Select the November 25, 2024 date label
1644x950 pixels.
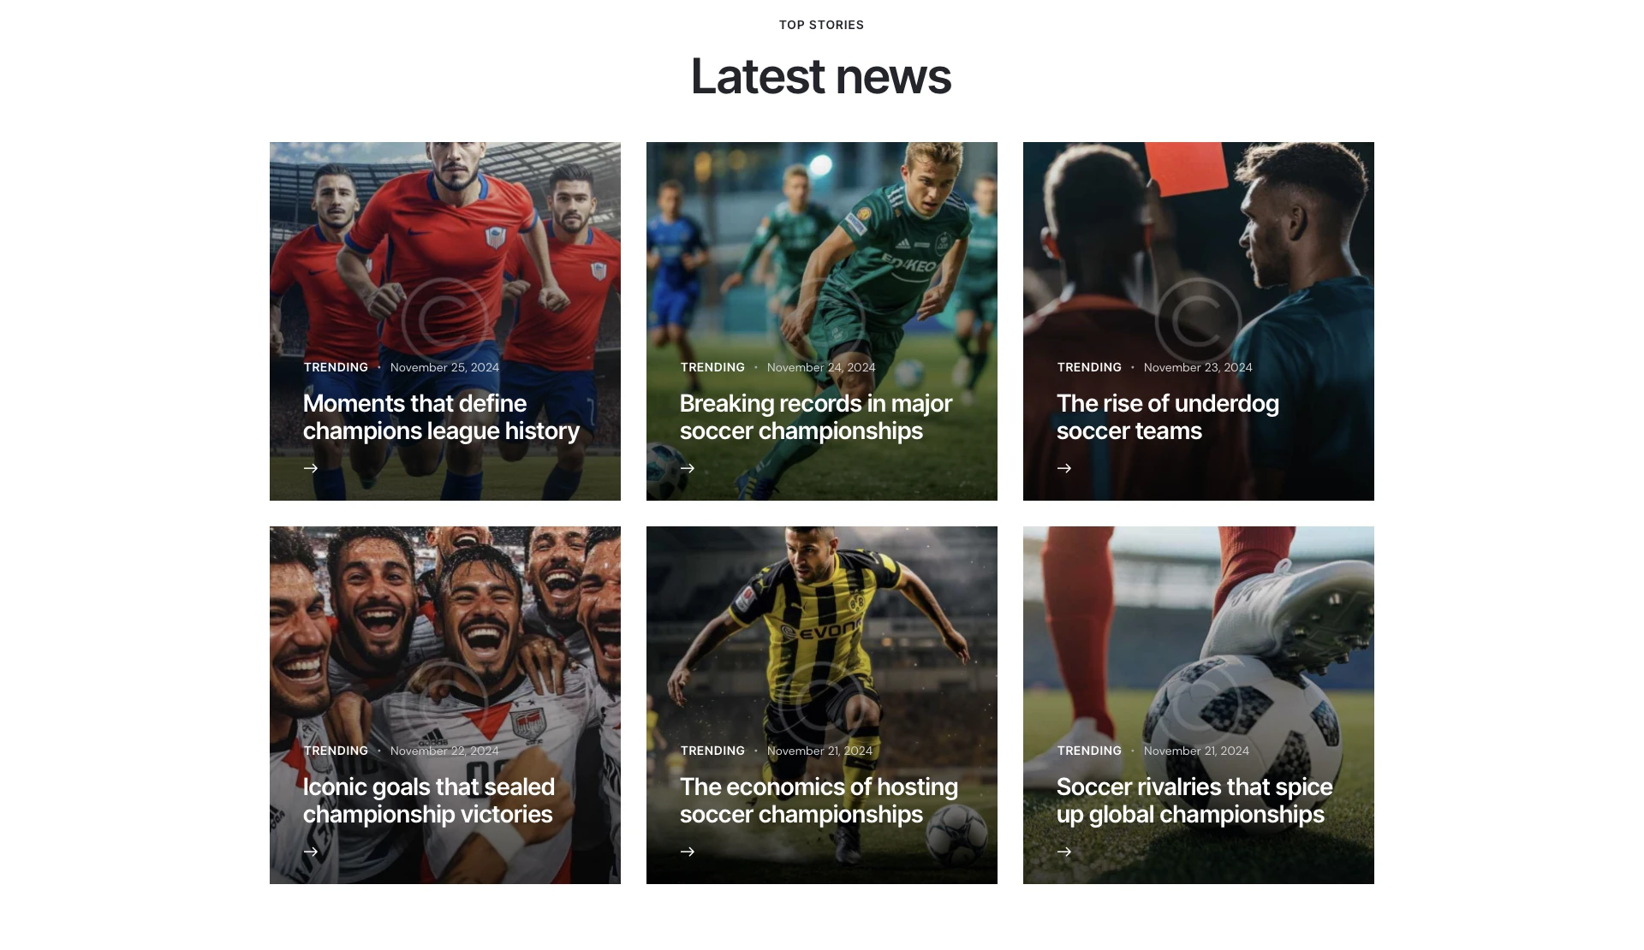444,367
